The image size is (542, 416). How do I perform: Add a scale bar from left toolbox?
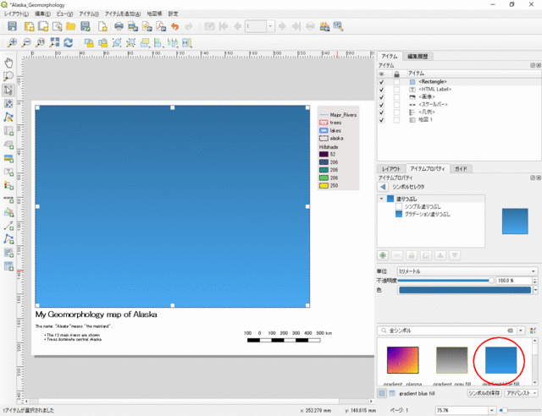point(8,200)
